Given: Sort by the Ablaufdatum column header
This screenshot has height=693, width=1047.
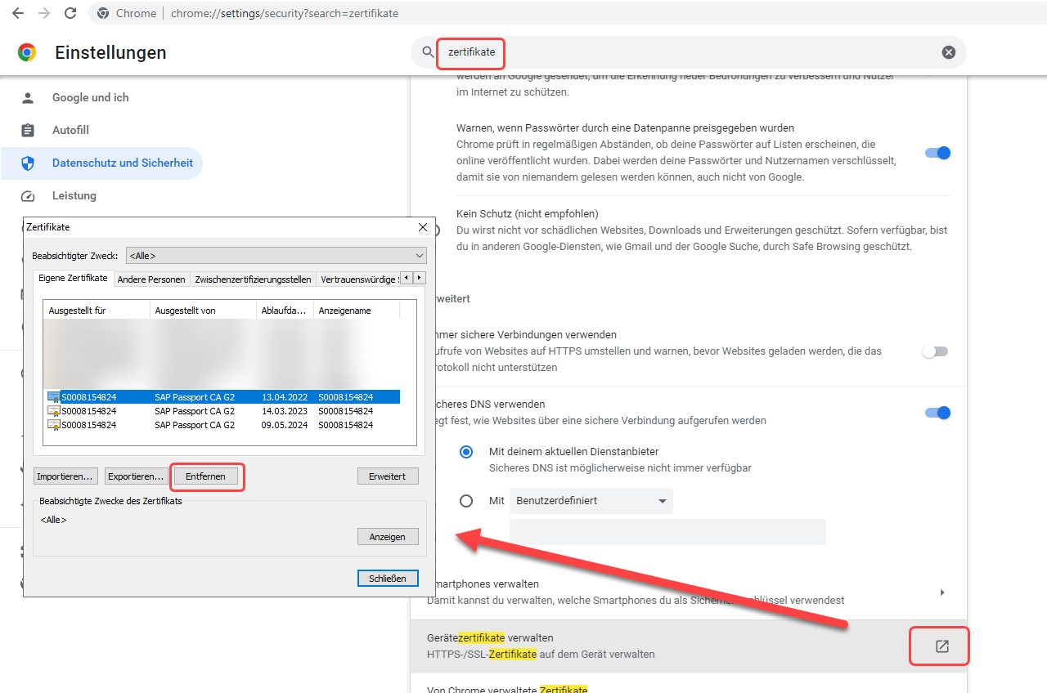Looking at the screenshot, I should pos(285,311).
